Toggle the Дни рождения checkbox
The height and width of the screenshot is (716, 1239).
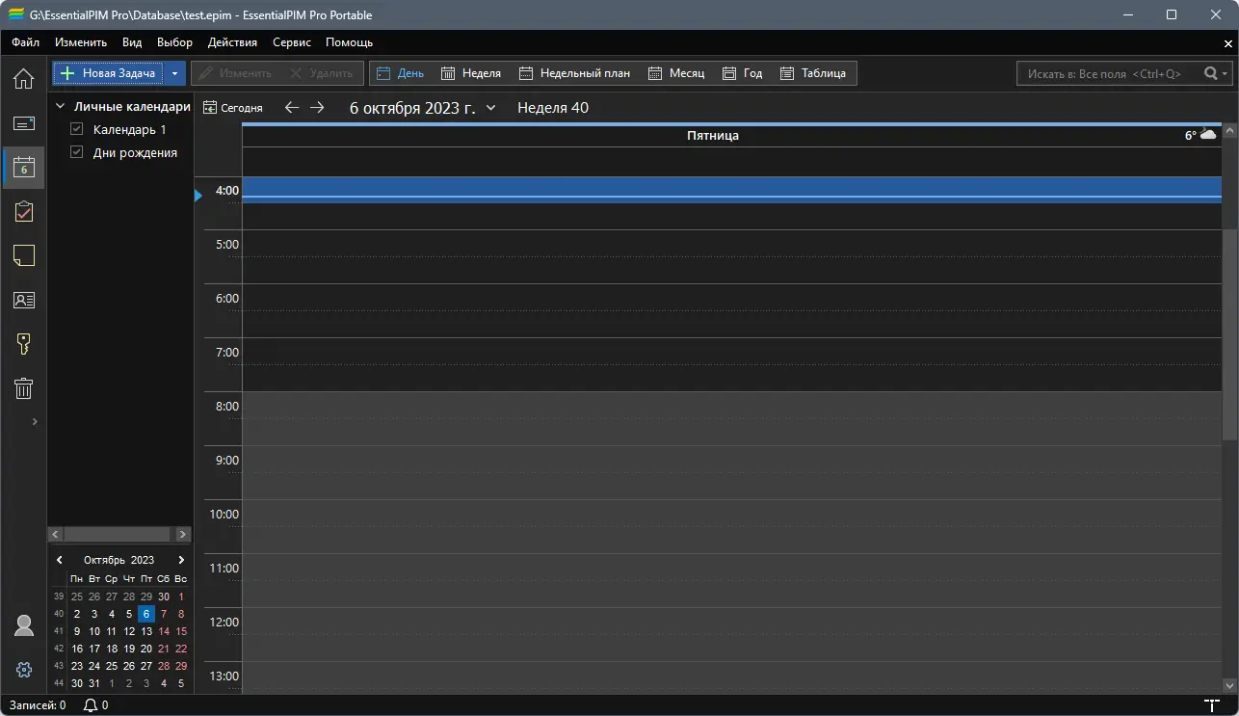(77, 152)
